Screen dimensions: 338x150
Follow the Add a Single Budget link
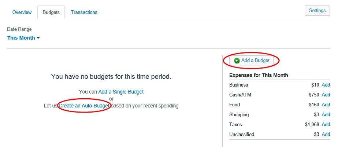pyautogui.click(x=121, y=92)
